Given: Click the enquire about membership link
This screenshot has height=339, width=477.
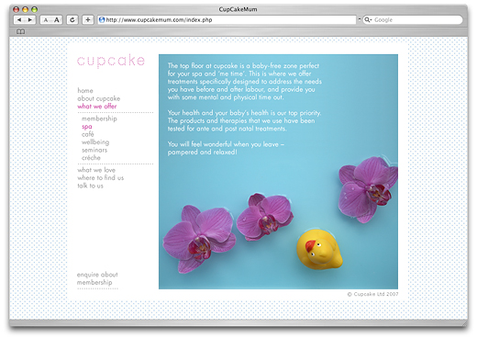Looking at the screenshot, I should tap(97, 278).
